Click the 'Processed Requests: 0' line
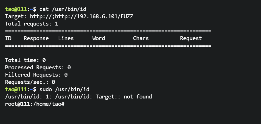This screenshot has width=261, height=124. click(38, 67)
